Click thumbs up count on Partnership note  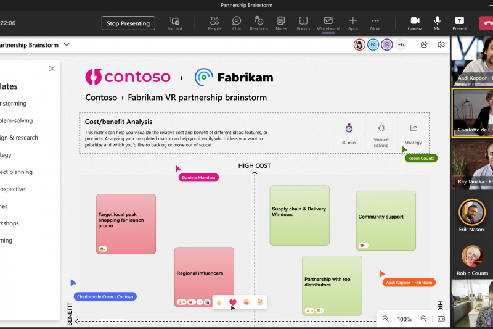tap(310, 310)
